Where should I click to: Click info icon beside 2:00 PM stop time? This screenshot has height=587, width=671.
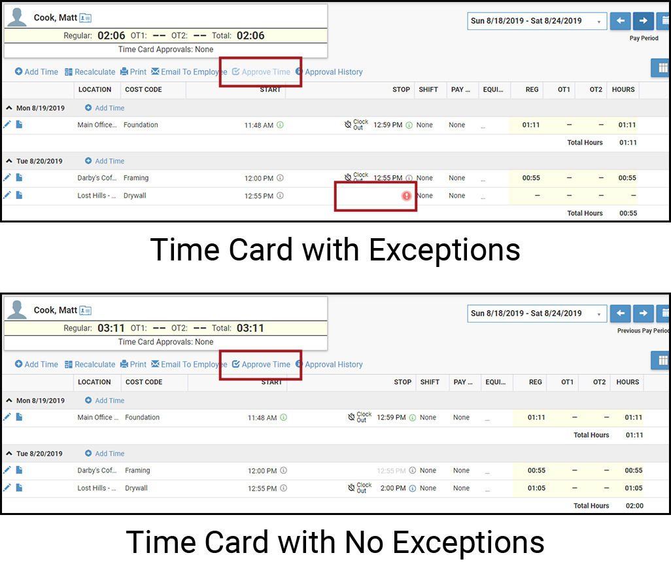(x=413, y=489)
